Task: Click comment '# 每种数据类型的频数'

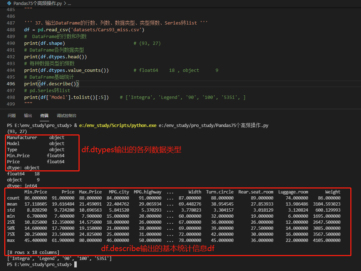Action: pos(49,64)
